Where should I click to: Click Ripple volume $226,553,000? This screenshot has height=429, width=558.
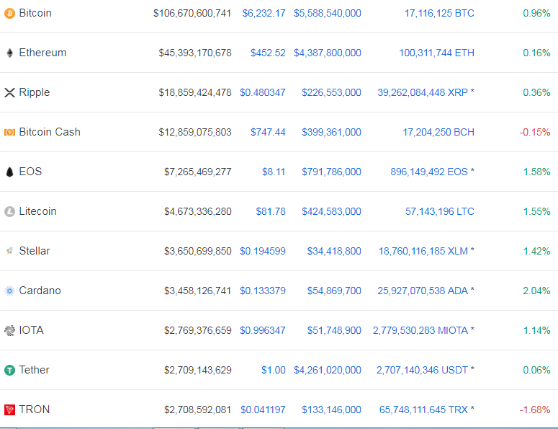331,92
